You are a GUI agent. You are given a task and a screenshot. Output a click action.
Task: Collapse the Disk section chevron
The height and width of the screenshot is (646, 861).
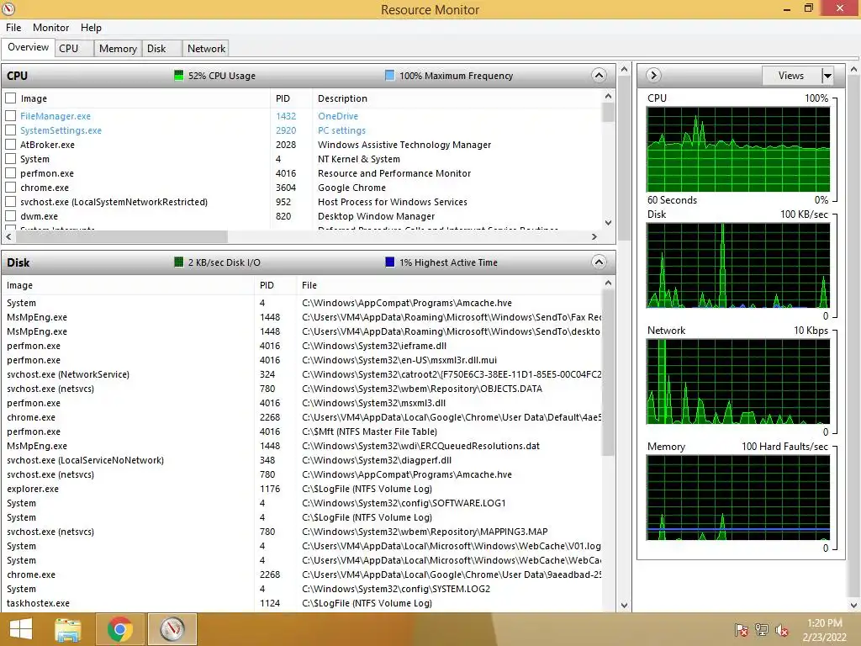coord(599,262)
